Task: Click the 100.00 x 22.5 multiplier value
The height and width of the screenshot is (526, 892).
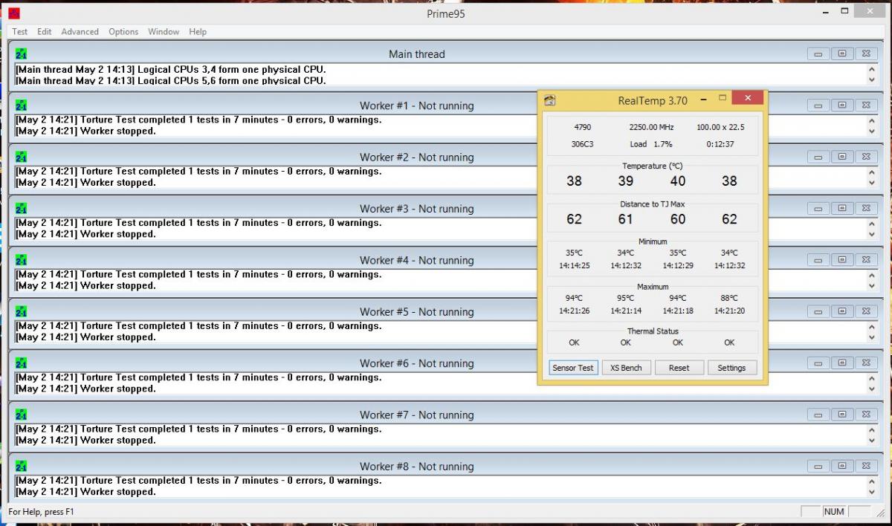Action: tap(720, 127)
